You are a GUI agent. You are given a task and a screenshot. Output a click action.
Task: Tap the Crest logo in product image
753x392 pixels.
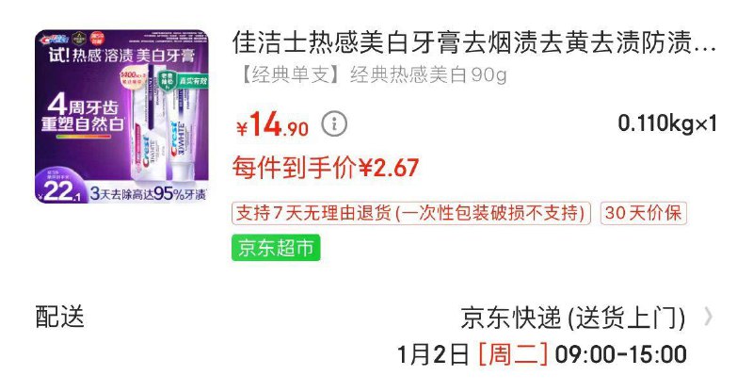(x=54, y=39)
